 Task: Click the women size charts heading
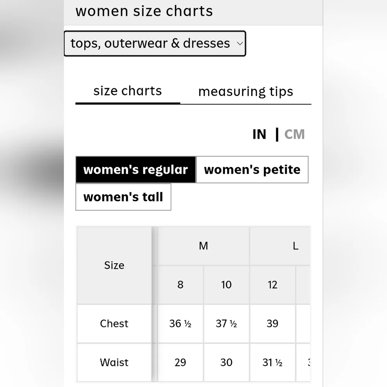click(x=144, y=11)
